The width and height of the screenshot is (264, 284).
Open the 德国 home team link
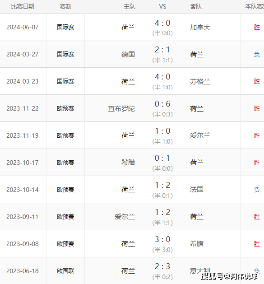[128, 54]
